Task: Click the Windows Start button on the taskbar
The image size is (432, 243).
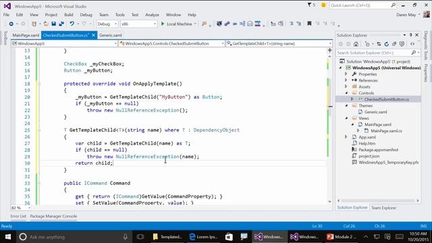Action: [x=7, y=237]
